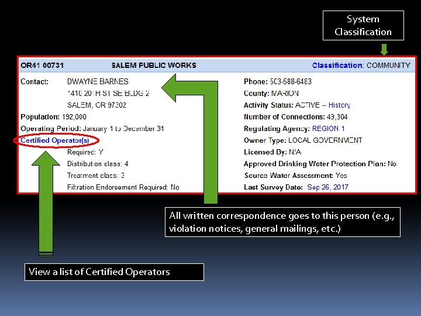Viewport: 421px width, 316px height.
Task: Open the Activity Status History link
Action: click(x=339, y=105)
